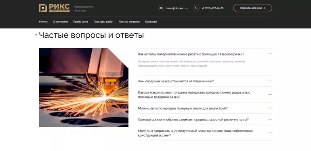Viewport: 311px width, 151px height.
Task: Click tagline Лазерная резка металлов
Action: point(84,9)
